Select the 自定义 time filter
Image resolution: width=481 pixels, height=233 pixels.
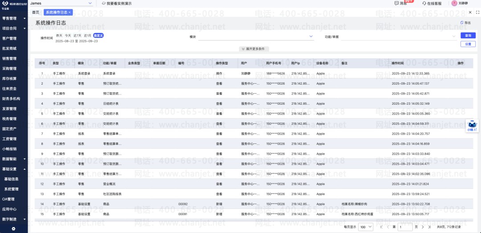tap(98, 36)
